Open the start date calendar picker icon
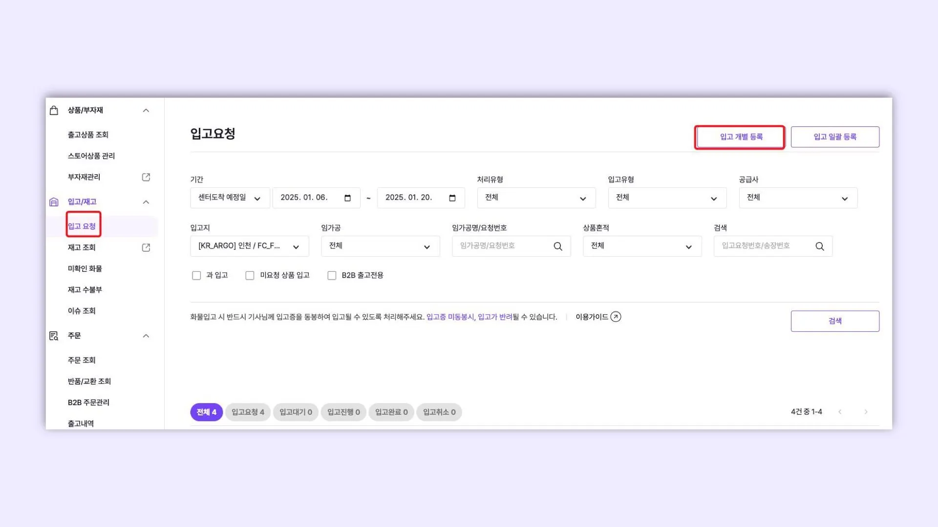The height and width of the screenshot is (527, 938). [x=347, y=198]
